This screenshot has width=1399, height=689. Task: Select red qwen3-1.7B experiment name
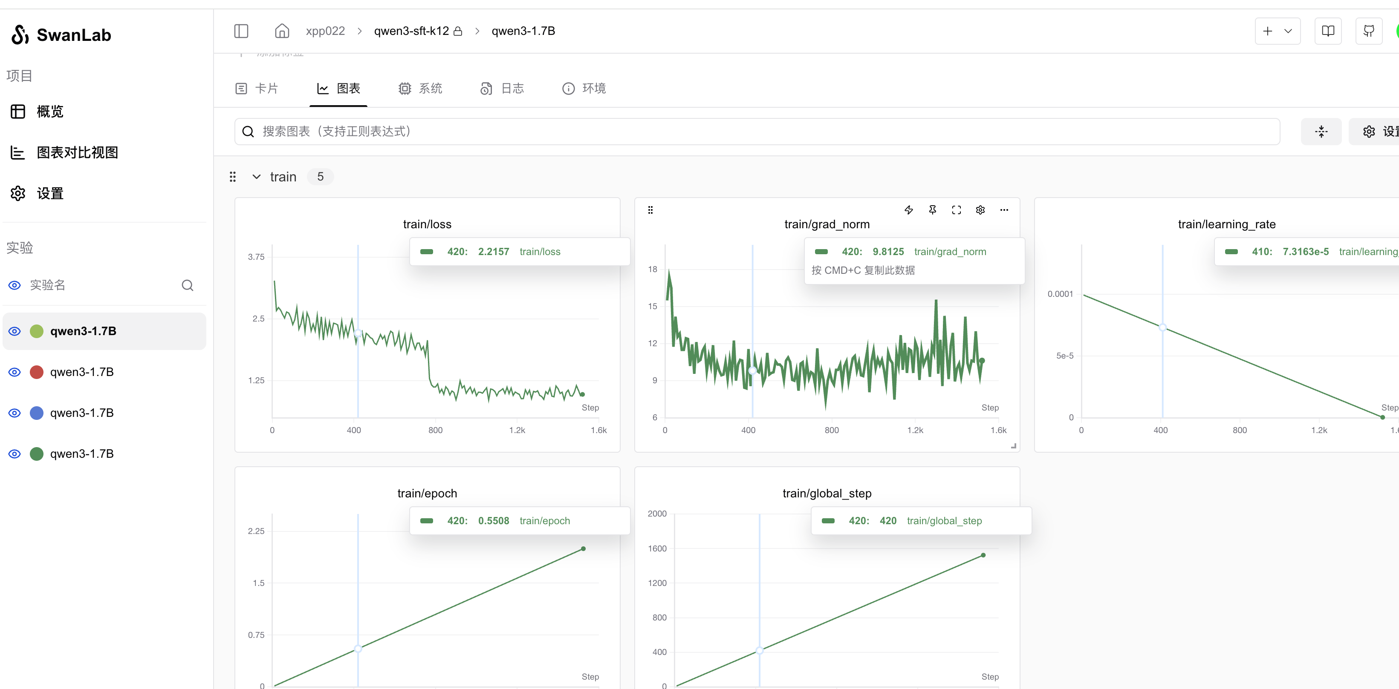pos(82,372)
